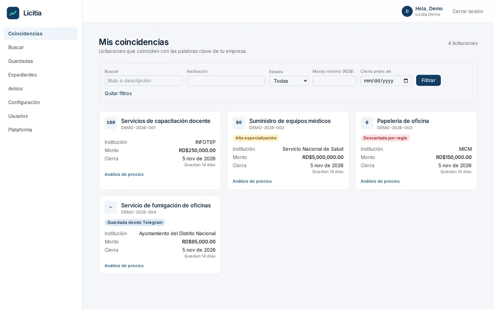Select Plataforma in the sidebar
This screenshot has height=309, width=494.
(x=41, y=130)
